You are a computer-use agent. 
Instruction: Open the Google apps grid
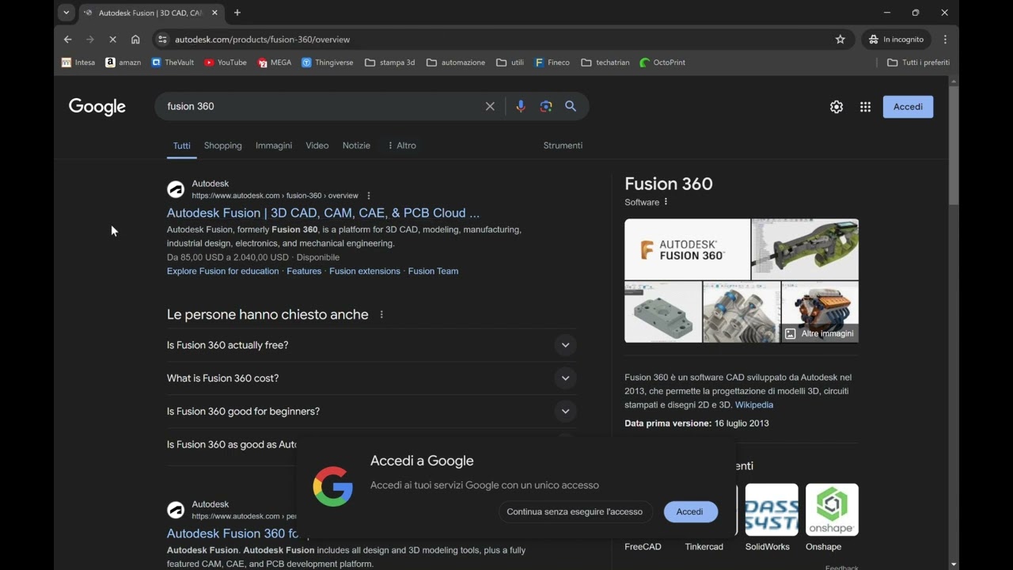tap(865, 107)
